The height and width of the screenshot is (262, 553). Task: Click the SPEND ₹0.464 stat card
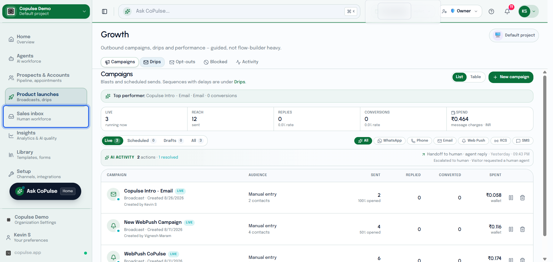[x=490, y=119]
